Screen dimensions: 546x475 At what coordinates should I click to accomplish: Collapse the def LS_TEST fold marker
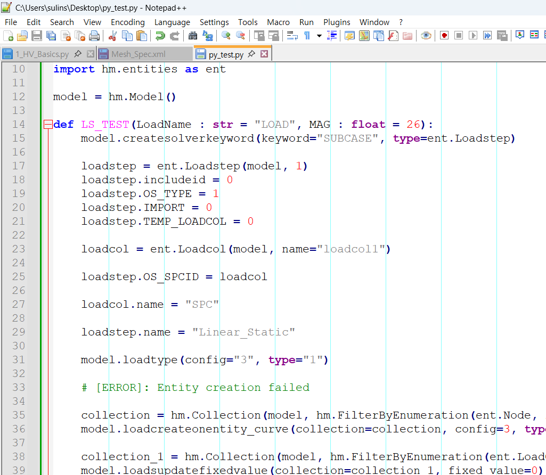[48, 125]
